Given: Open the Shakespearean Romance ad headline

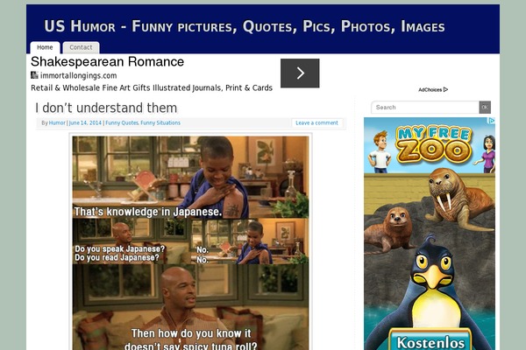Looking at the screenshot, I should click(107, 61).
